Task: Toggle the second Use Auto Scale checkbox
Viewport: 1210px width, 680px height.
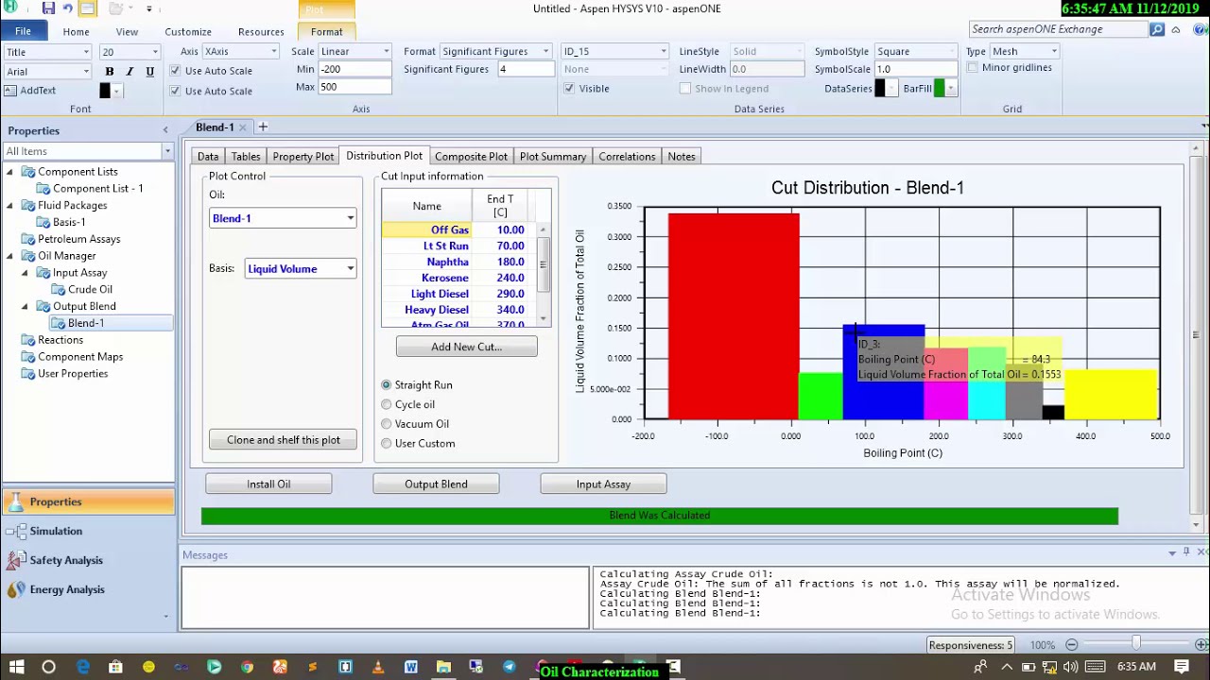Action: point(175,91)
